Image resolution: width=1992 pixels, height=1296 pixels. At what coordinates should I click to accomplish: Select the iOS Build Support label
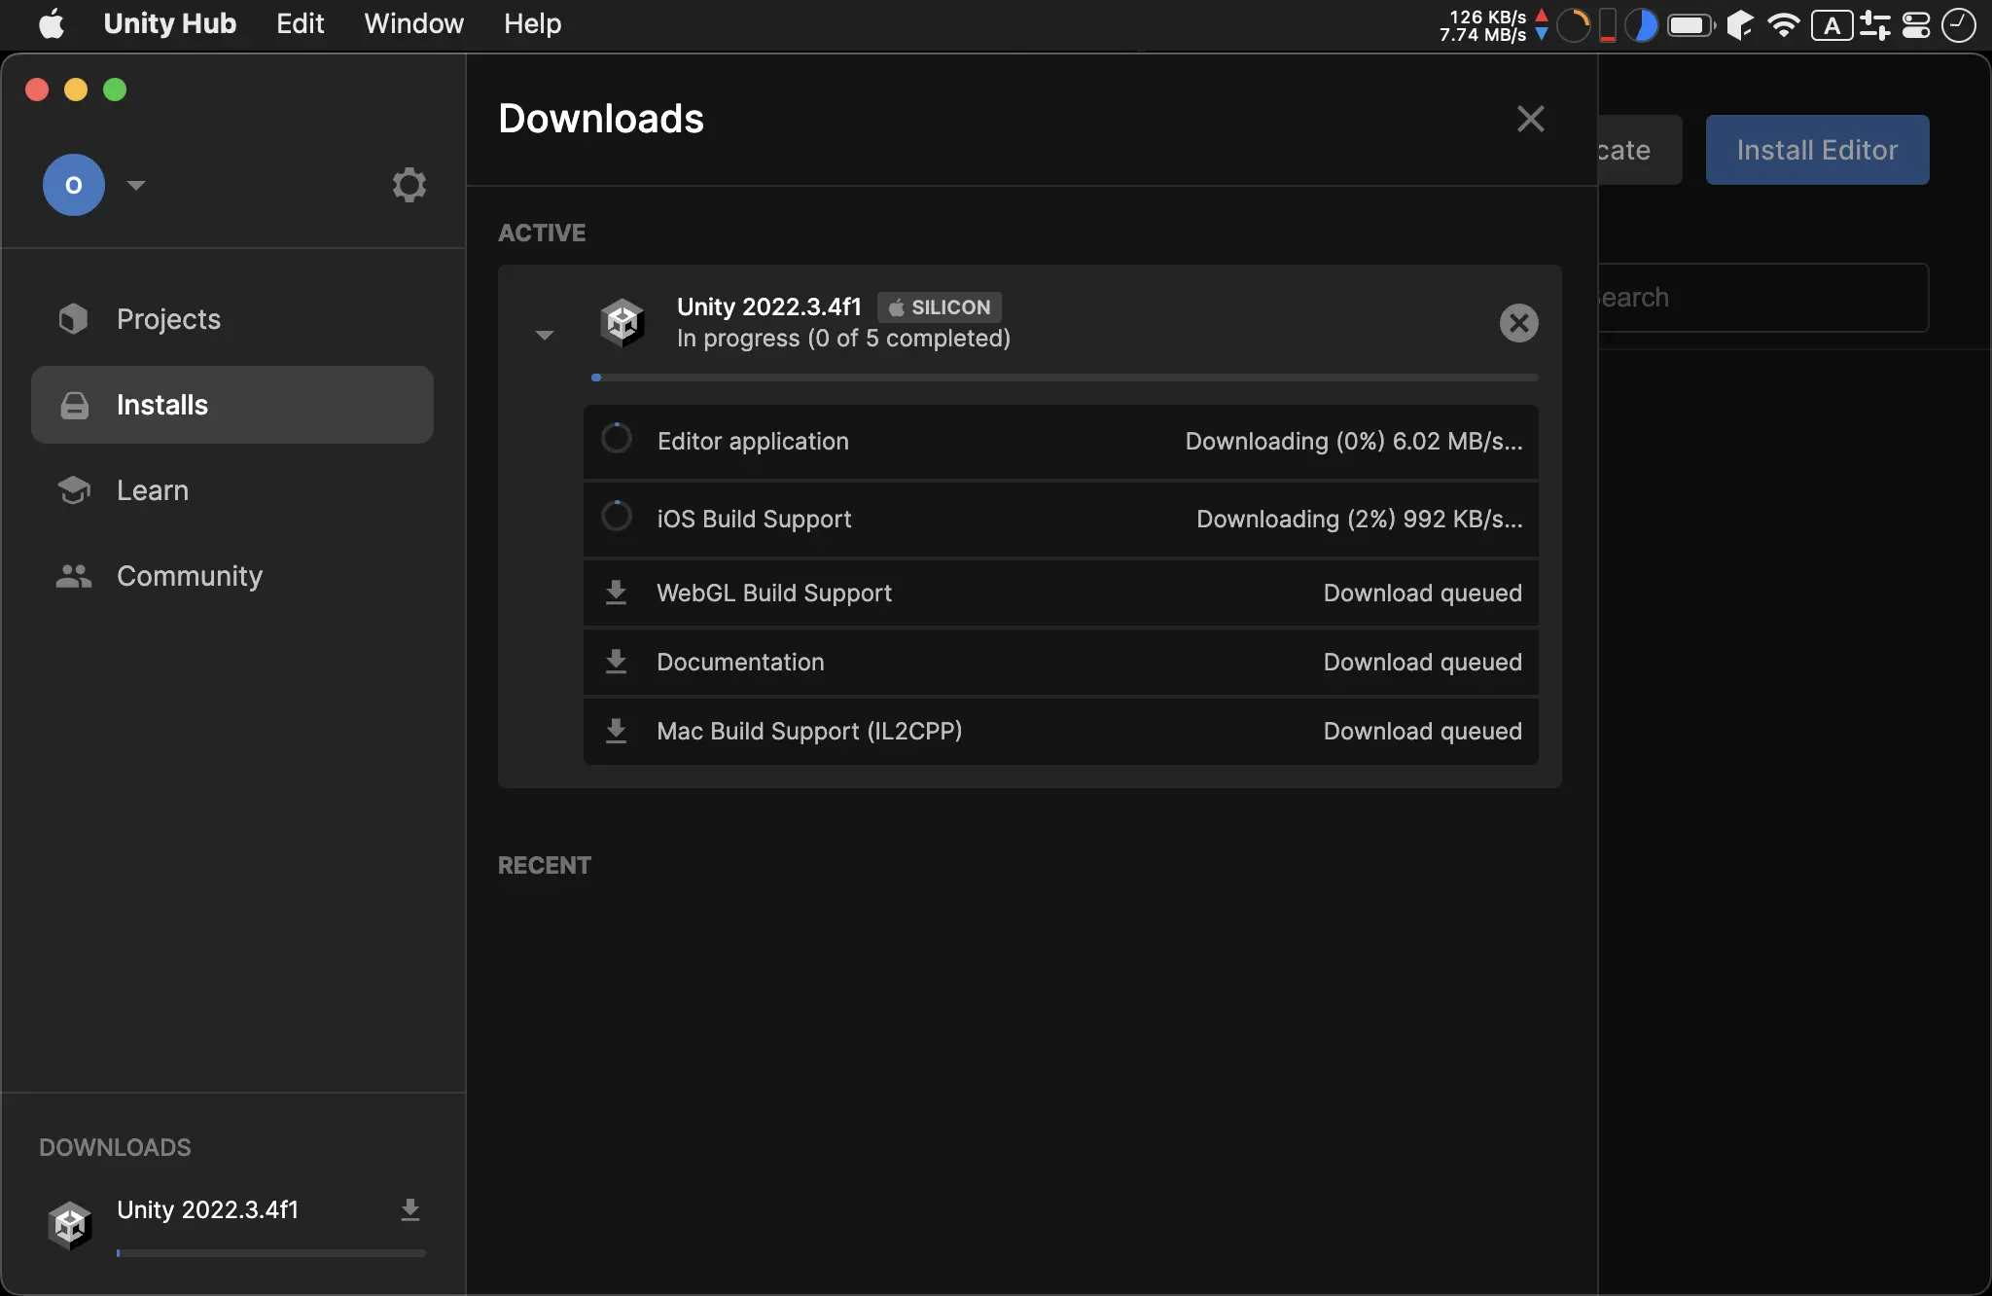coord(754,520)
